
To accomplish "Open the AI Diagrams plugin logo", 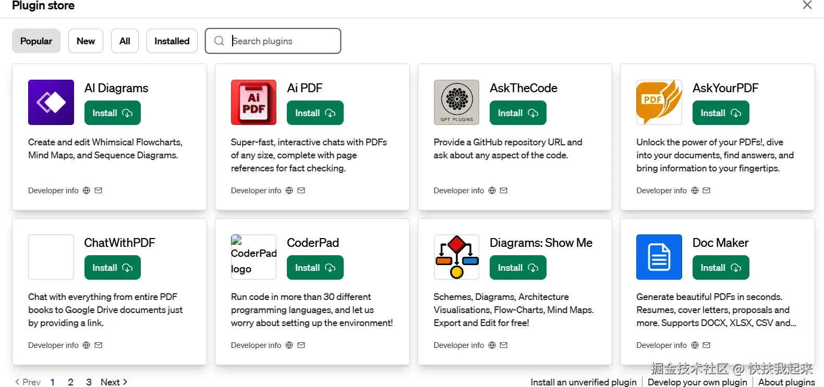I will [51, 102].
